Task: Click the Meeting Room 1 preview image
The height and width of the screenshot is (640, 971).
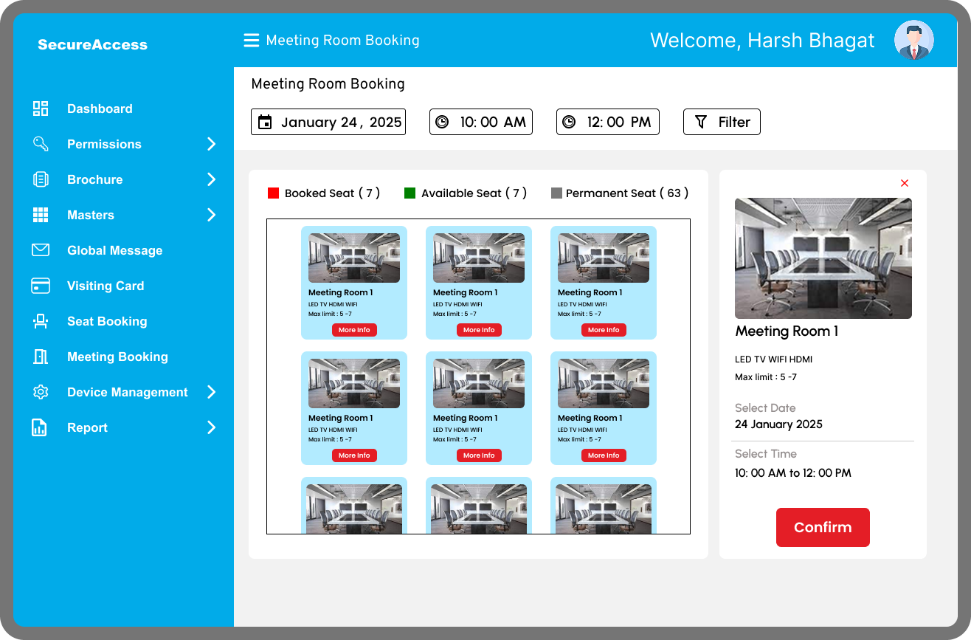Action: click(823, 258)
